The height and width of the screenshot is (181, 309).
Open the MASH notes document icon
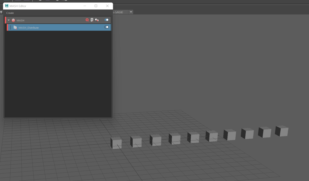pos(92,20)
